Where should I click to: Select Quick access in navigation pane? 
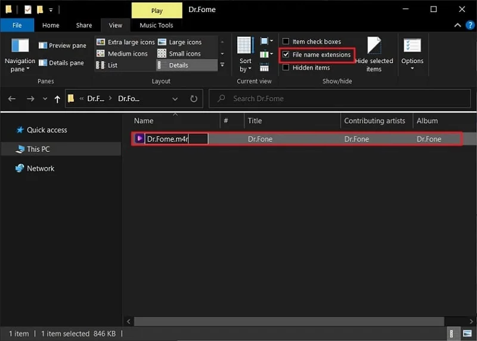[47, 130]
